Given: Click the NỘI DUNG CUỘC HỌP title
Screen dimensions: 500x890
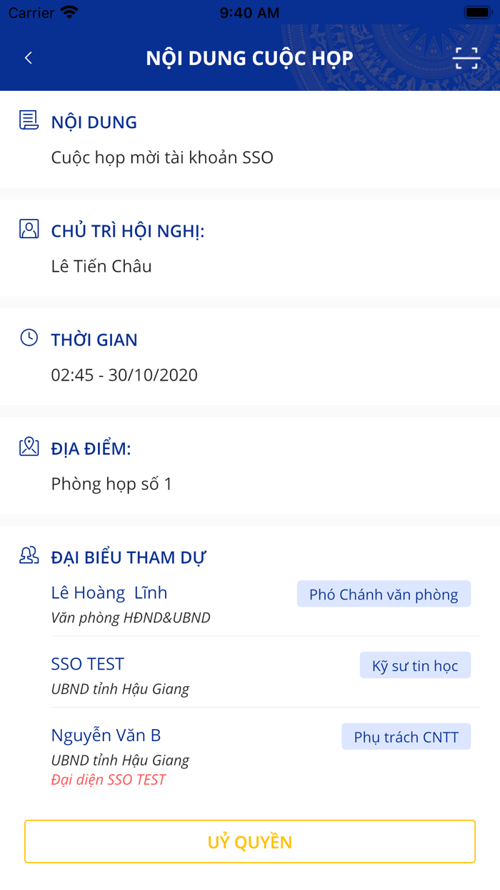Looking at the screenshot, I should pyautogui.click(x=250, y=57).
